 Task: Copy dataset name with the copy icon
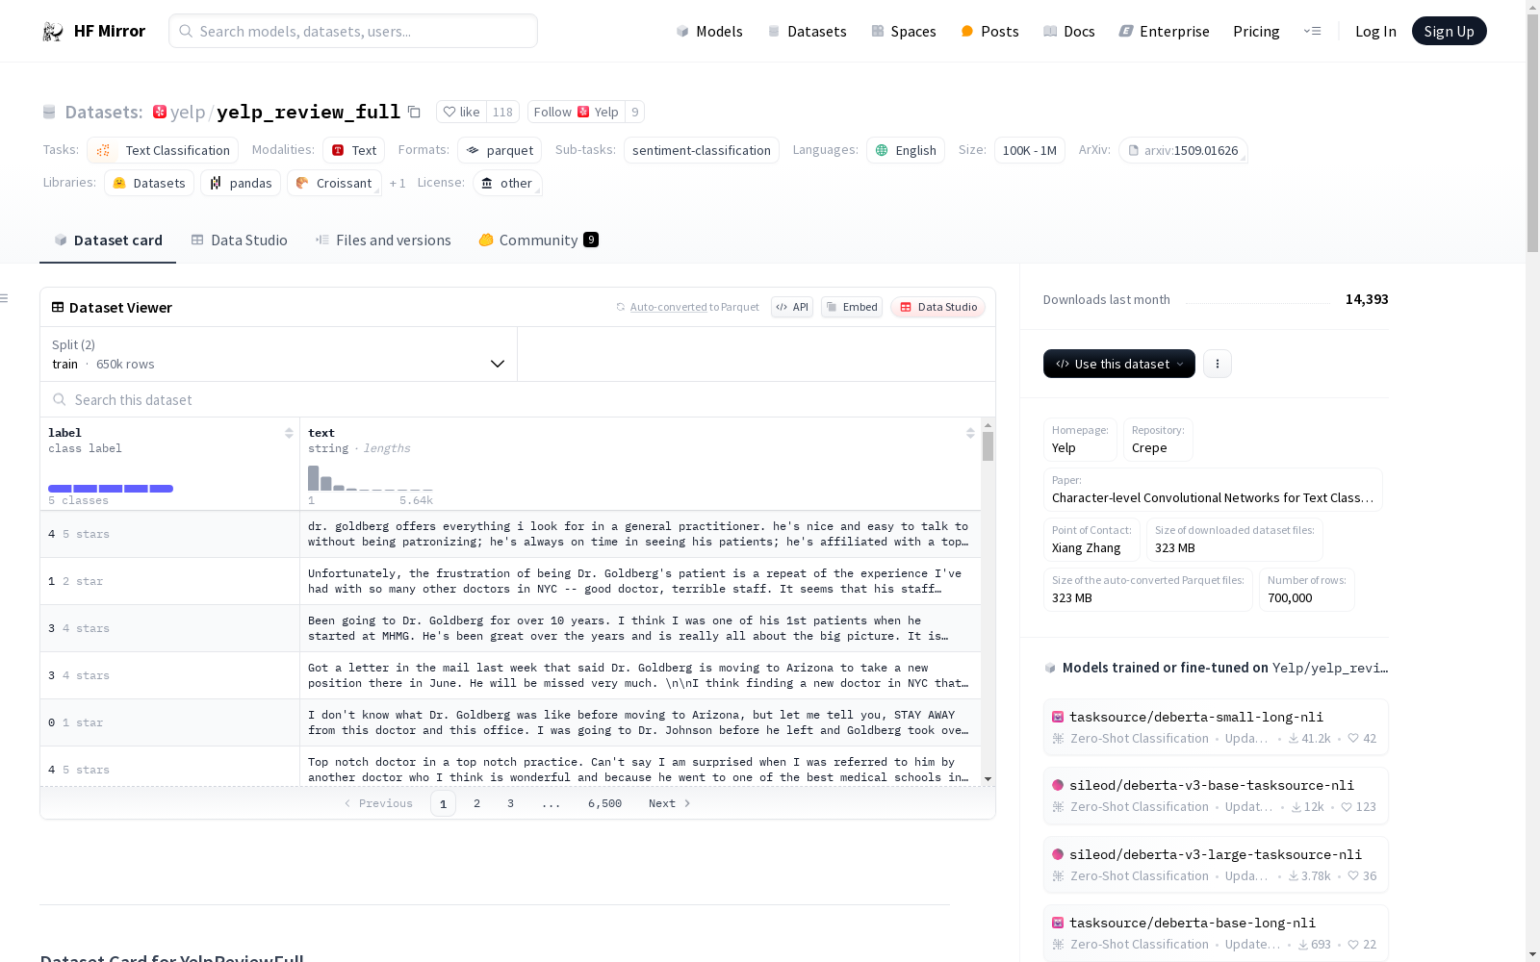click(414, 112)
